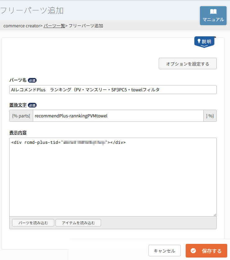Click the resize handle of the 表示内容 textarea
The height and width of the screenshot is (260, 230).
(x=215, y=214)
